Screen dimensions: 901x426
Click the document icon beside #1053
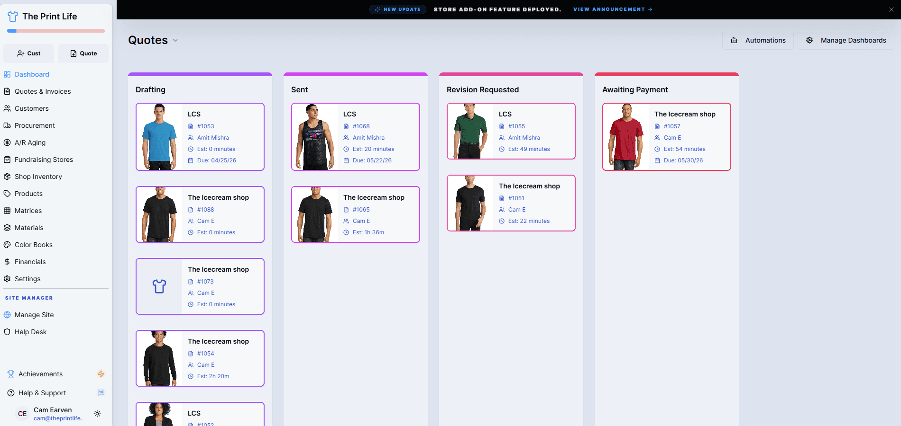pos(191,126)
